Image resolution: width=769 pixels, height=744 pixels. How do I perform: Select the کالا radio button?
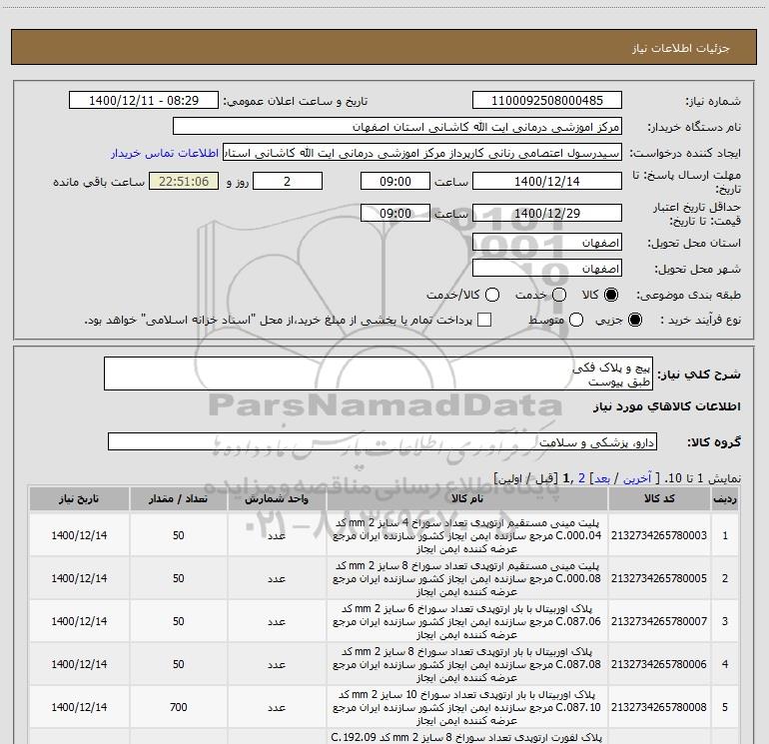(611, 295)
